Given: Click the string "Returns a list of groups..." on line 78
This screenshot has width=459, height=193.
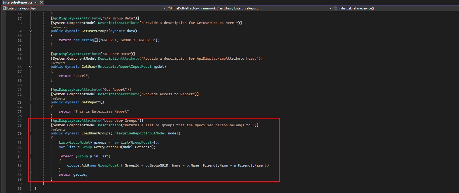Looking at the screenshot, I should click(x=189, y=125).
